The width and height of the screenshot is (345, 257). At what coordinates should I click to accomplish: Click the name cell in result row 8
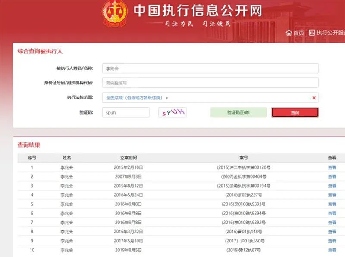tap(67, 232)
